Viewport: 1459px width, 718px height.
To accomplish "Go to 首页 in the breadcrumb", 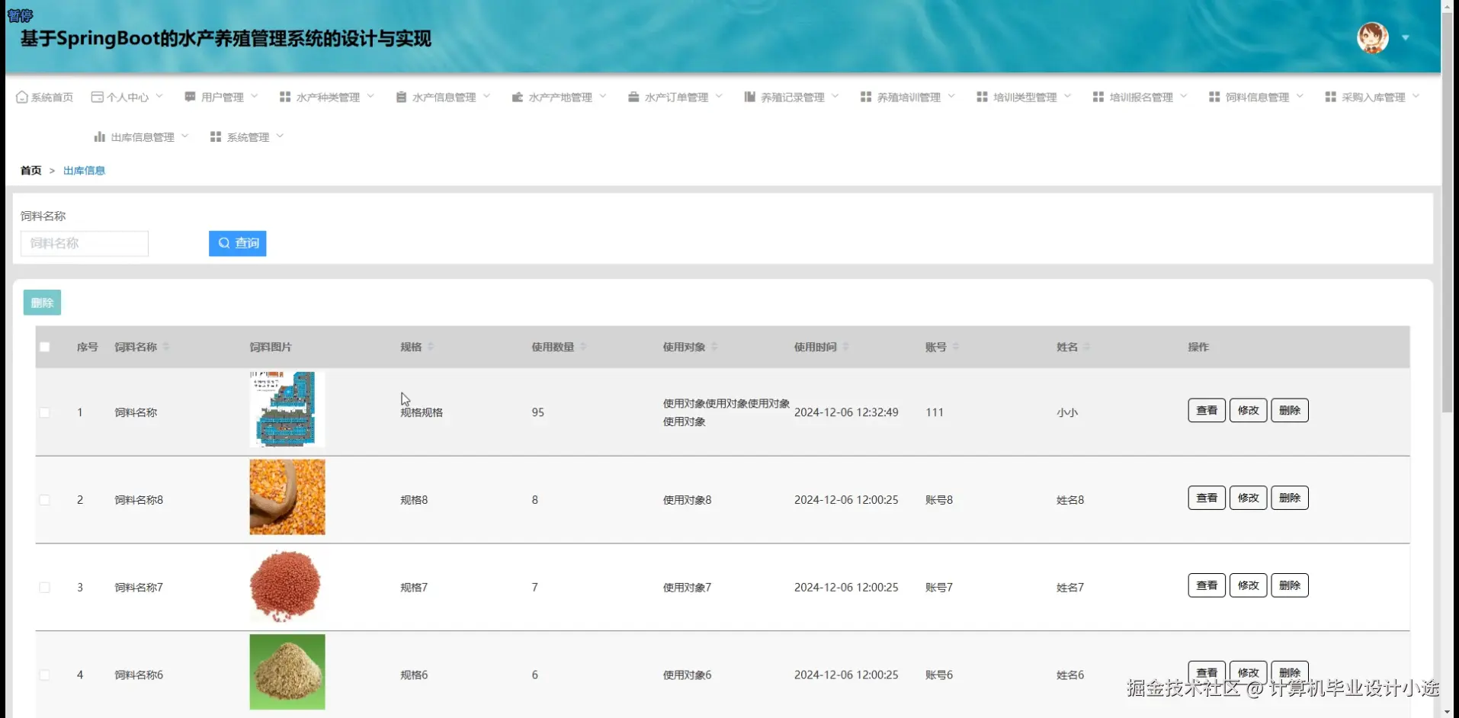I will pyautogui.click(x=31, y=171).
